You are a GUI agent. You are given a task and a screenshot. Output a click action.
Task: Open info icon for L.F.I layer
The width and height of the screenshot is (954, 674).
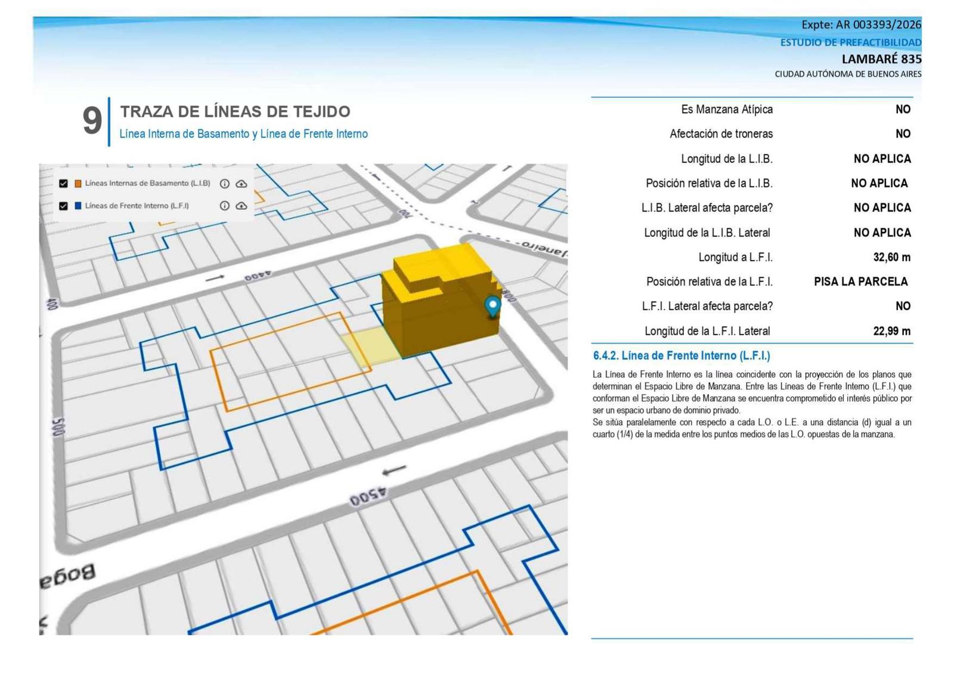tap(225, 206)
